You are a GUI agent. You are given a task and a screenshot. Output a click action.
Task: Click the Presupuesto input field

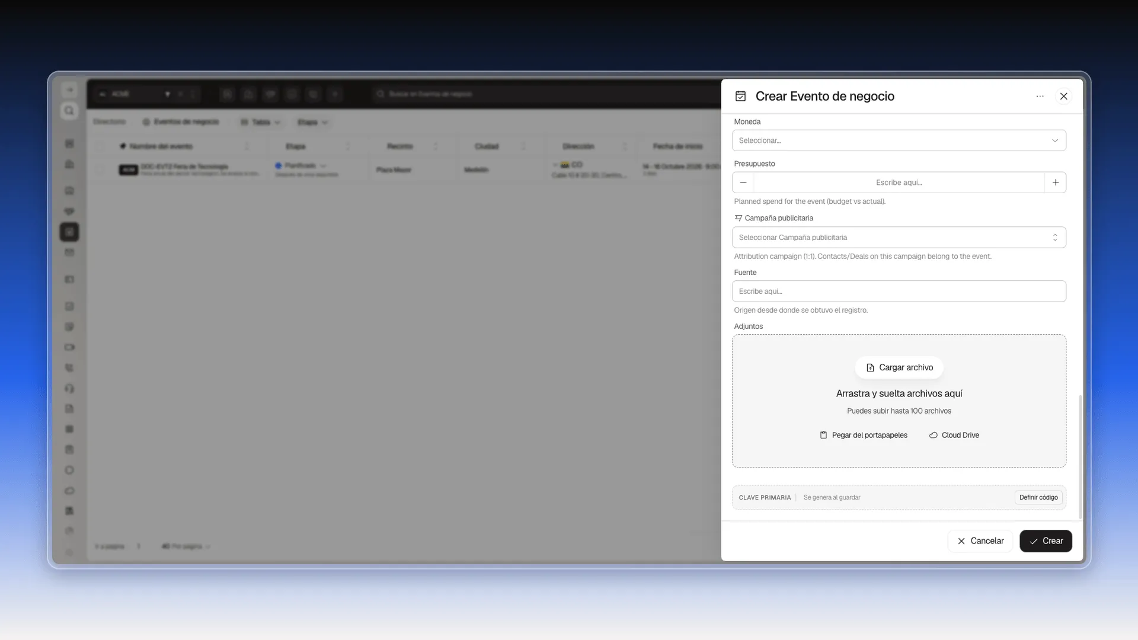pyautogui.click(x=899, y=183)
